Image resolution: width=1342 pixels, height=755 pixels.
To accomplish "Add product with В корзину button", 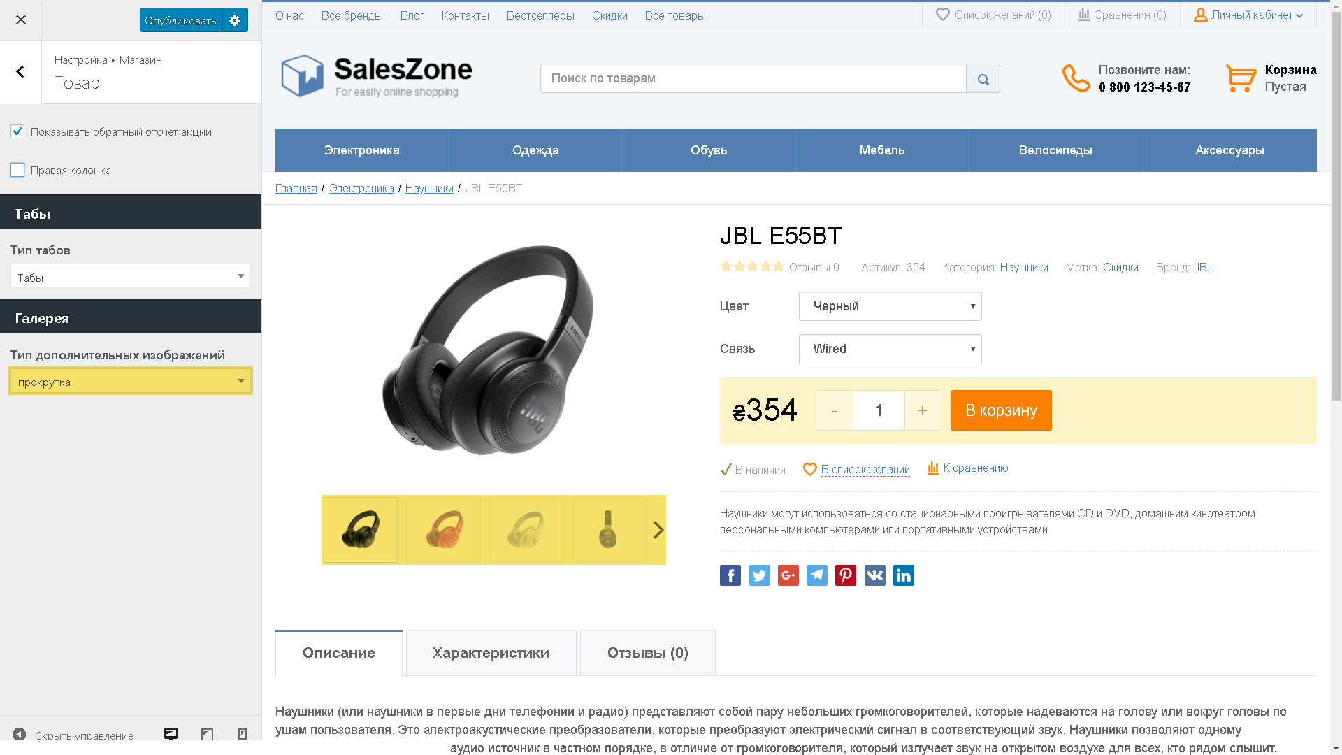I will 1001,410.
